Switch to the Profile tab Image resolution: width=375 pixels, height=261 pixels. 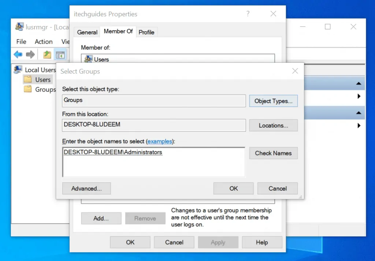coord(146,32)
